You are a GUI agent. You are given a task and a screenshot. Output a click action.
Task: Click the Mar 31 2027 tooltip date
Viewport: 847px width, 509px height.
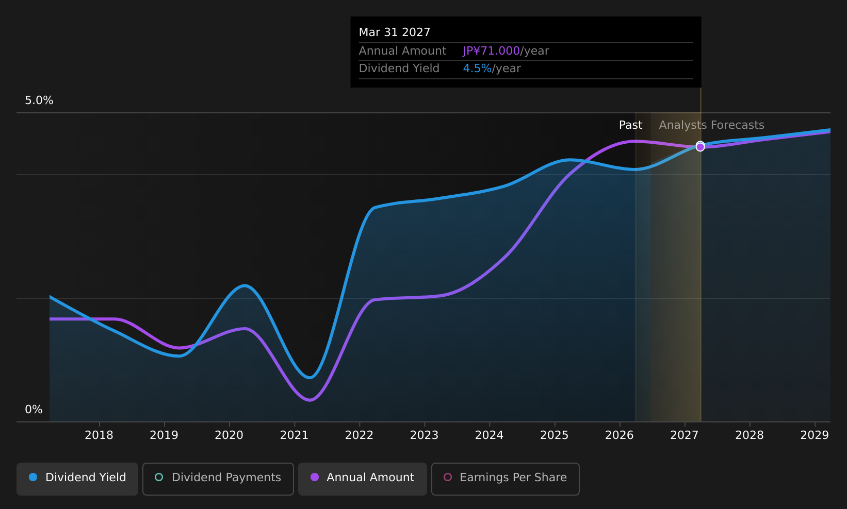395,32
